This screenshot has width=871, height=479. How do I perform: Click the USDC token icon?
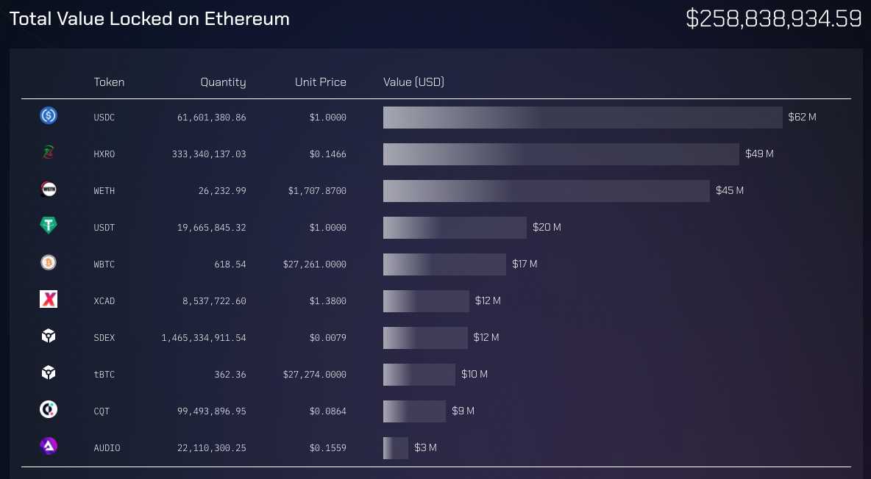pos(49,115)
